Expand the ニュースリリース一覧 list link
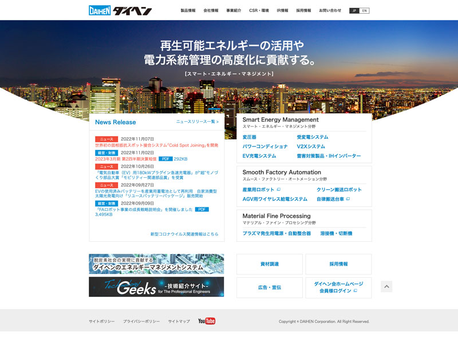 coord(197,122)
